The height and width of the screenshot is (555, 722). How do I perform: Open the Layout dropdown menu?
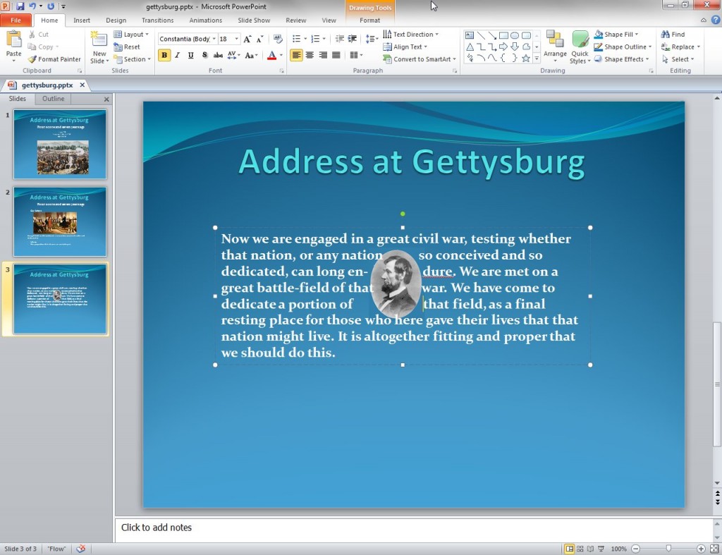131,34
